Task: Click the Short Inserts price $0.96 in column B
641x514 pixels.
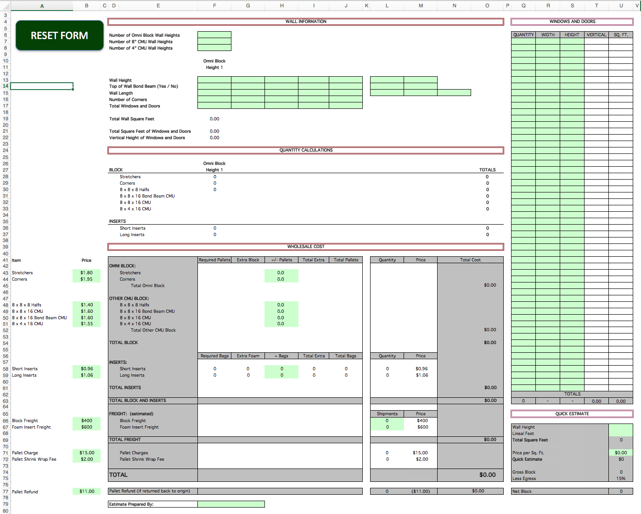Action: pyautogui.click(x=87, y=369)
